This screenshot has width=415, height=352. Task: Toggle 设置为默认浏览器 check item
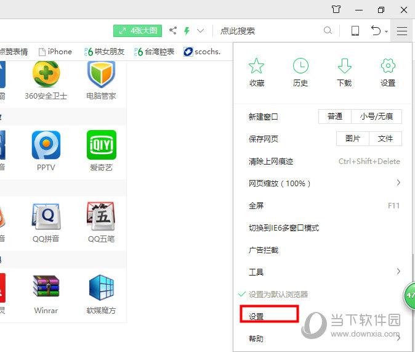323,295
